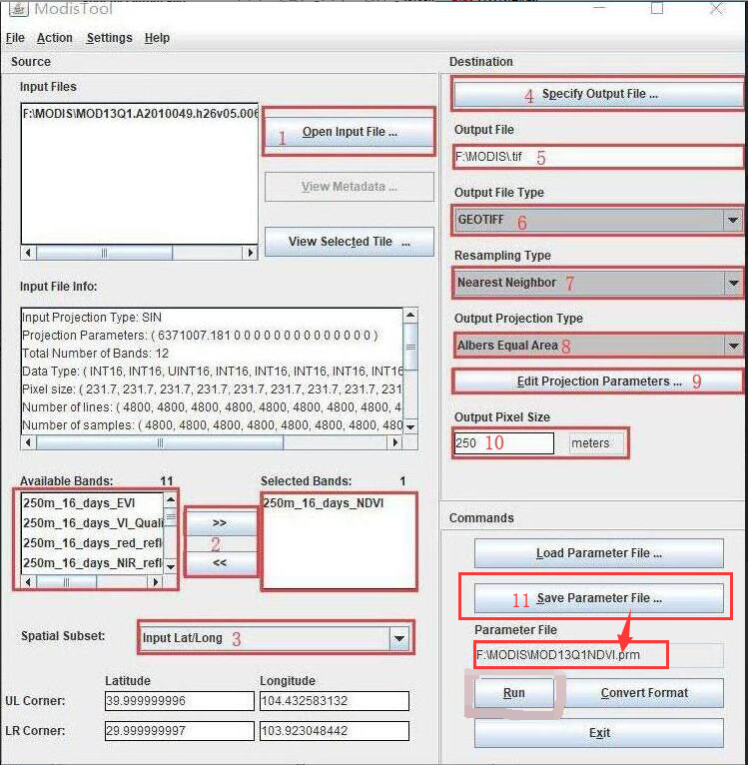Screen dimensions: 748x765
Task: Remove band with the << button
Action: pyautogui.click(x=220, y=563)
